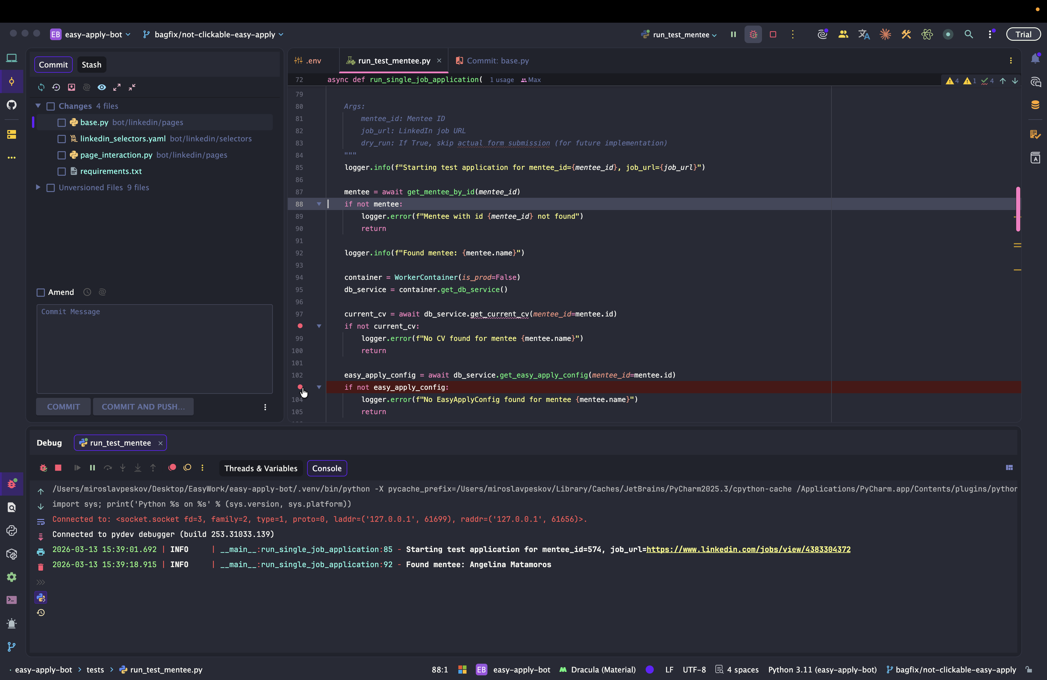Open the LinkedIn job URL link in console
This screenshot has width=1047, height=680.
(x=748, y=549)
